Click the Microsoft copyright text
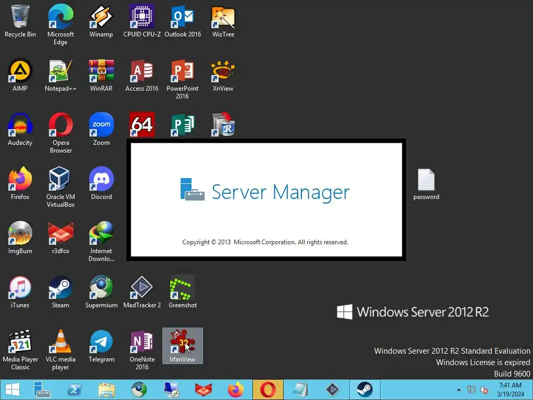Viewport: 533px width, 400px height. point(265,242)
